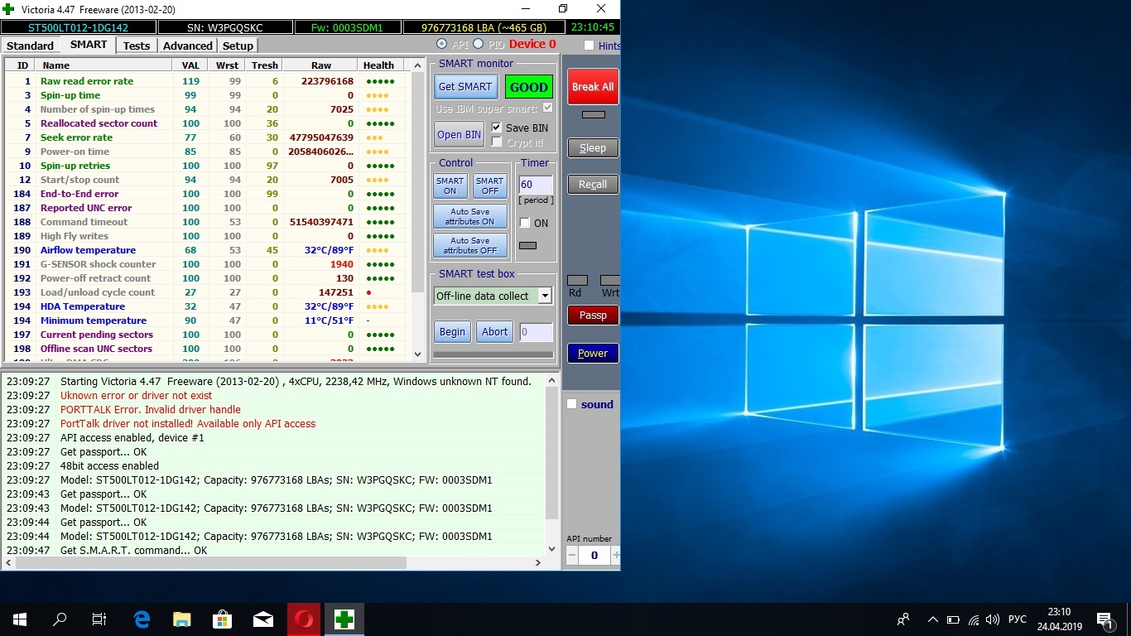Click the Begin SMART test button
Screen dimensions: 1131x636
pos(452,332)
